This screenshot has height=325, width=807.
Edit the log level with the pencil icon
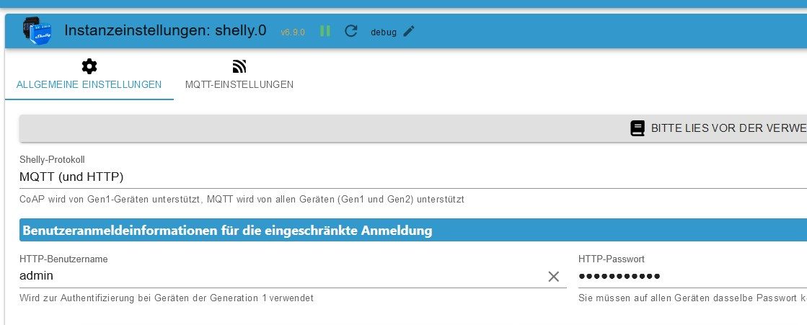point(409,31)
